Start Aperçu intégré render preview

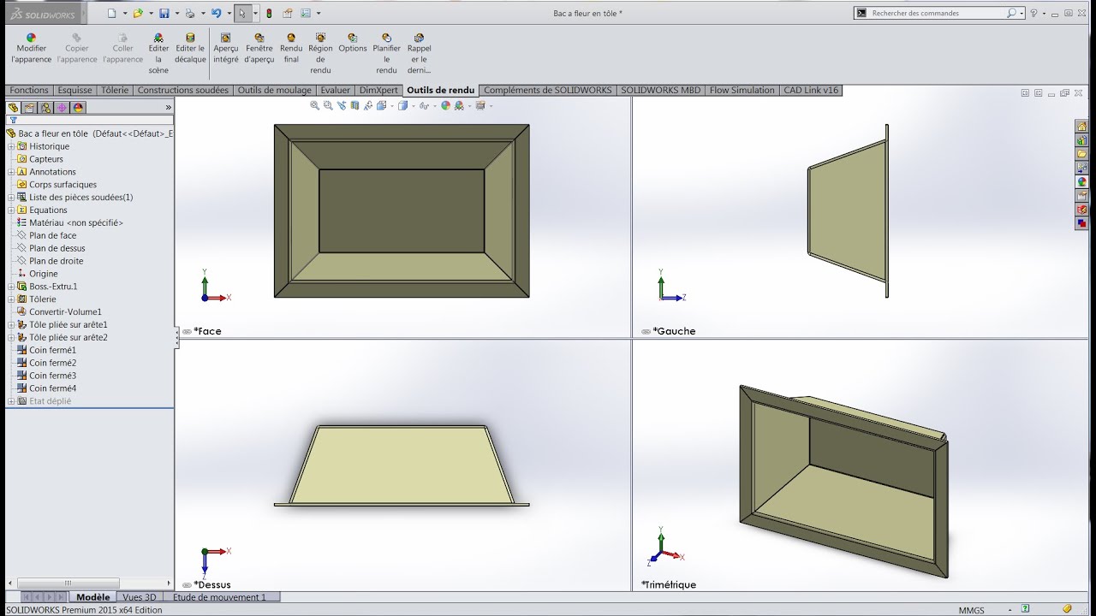226,48
